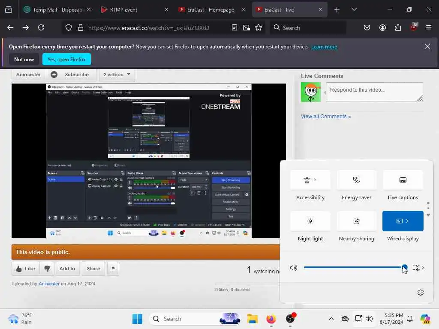Viewport: 439px width, 329px height.
Task: Go forward with the browser forward arrow
Action: point(26,28)
